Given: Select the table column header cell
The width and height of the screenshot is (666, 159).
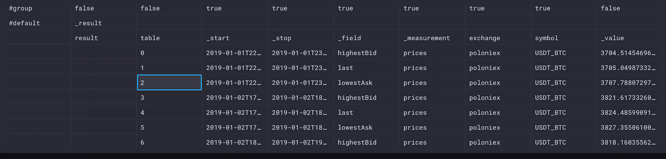Looking at the screenshot, I should click(169, 38).
